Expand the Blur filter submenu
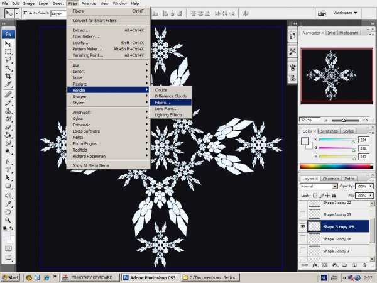The width and height of the screenshot is (377, 283). pyautogui.click(x=109, y=65)
